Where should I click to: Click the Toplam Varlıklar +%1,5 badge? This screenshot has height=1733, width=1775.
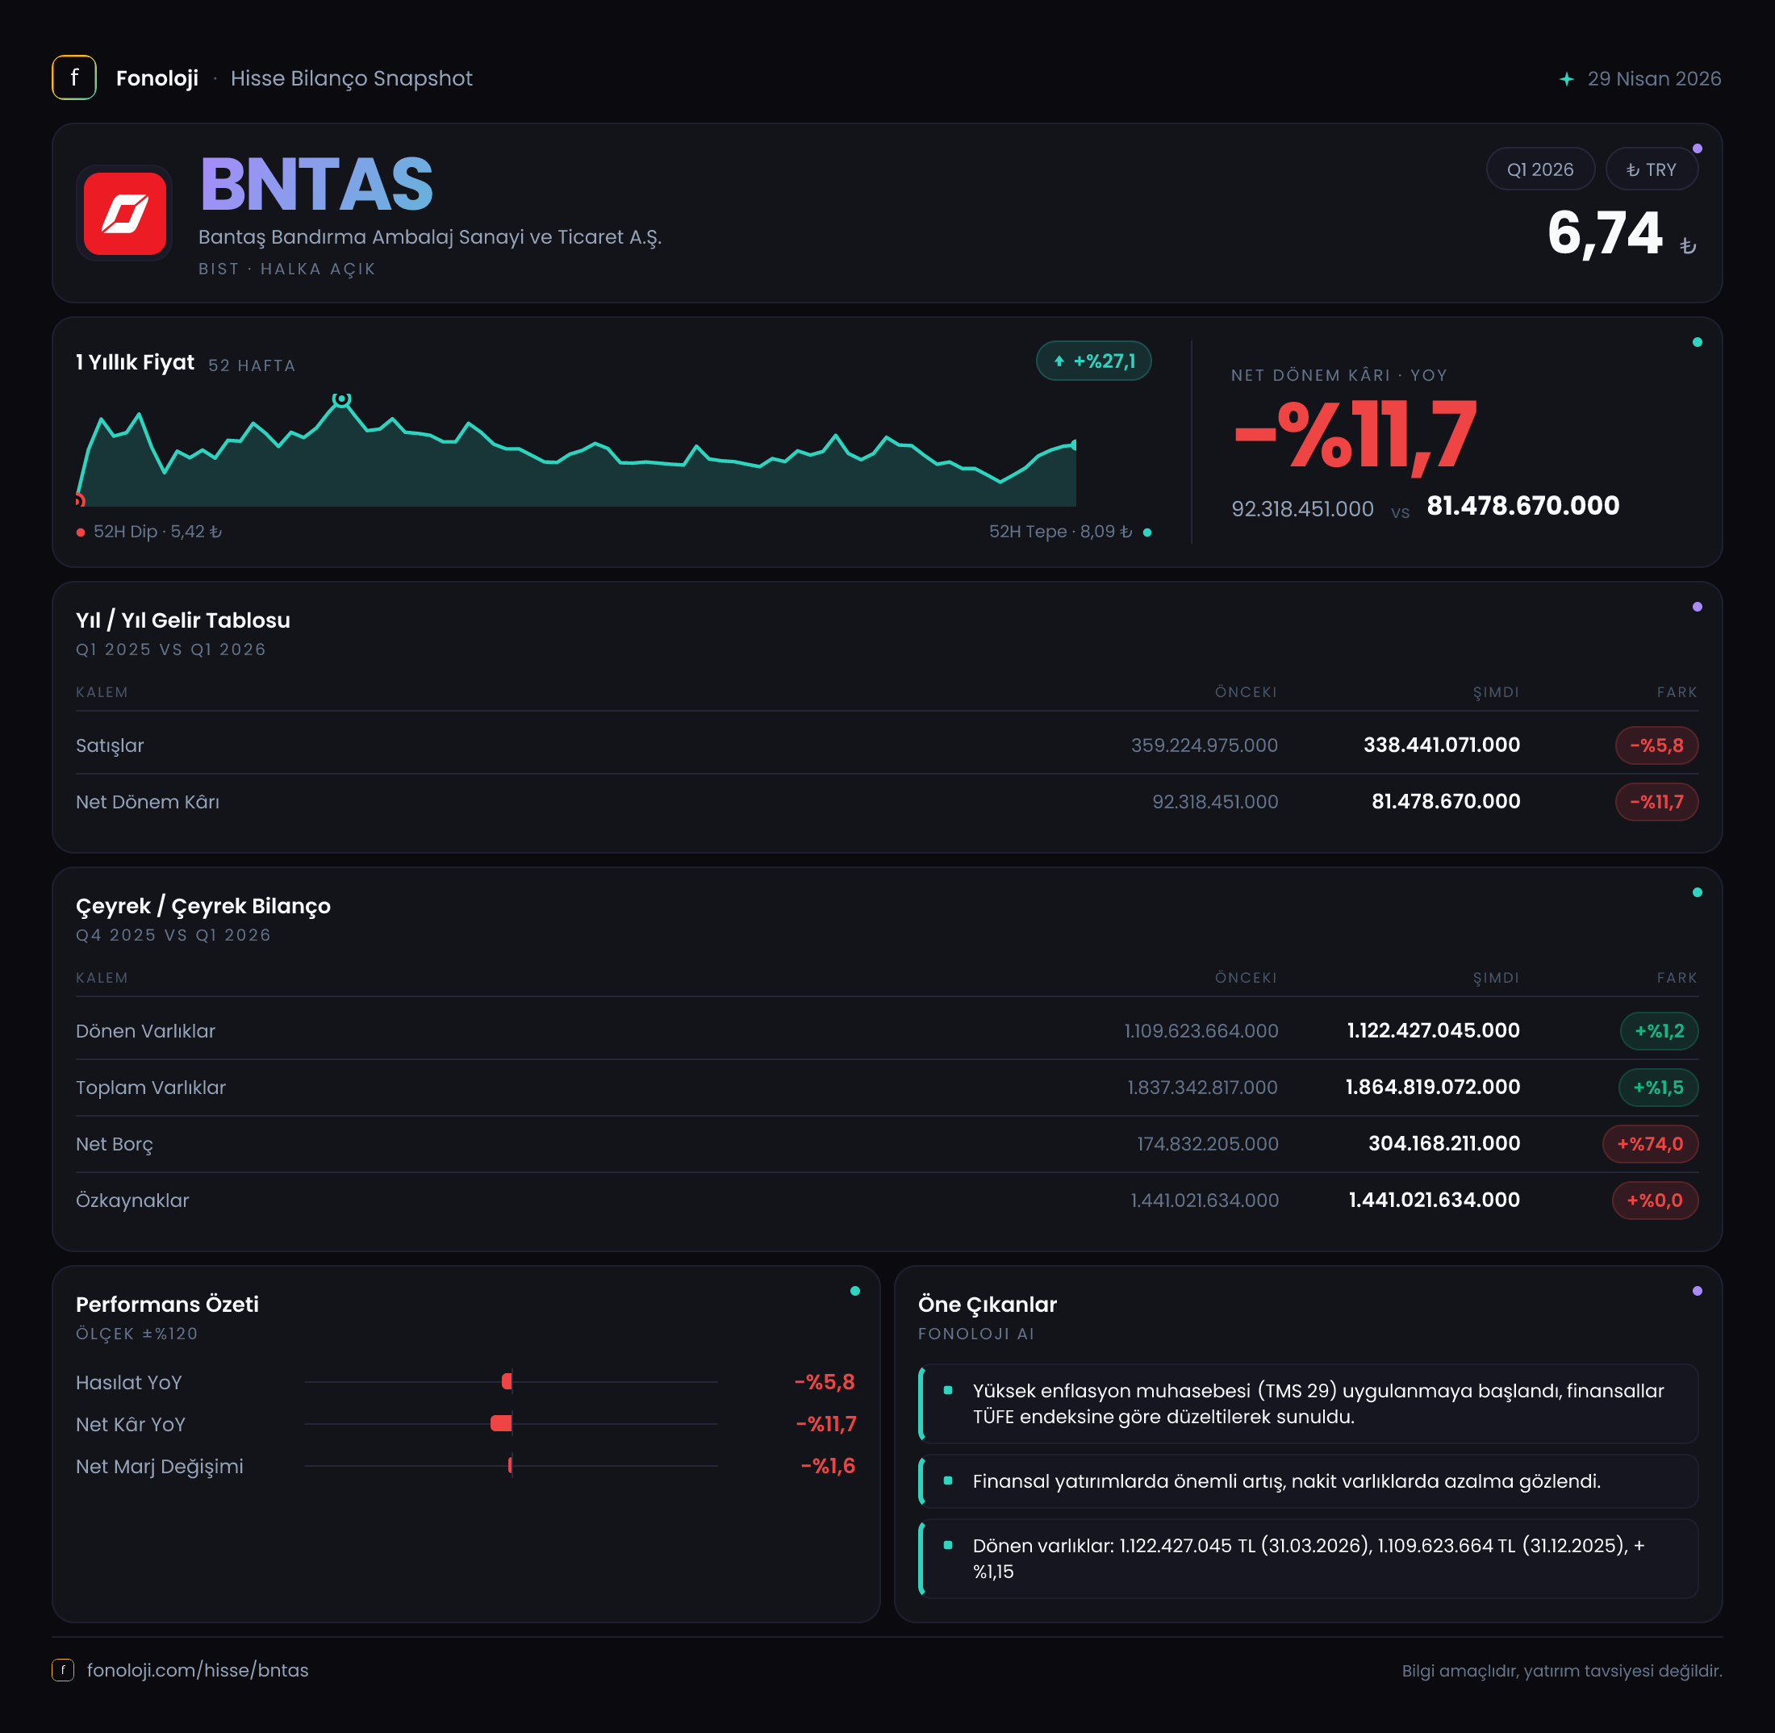coord(1657,1088)
